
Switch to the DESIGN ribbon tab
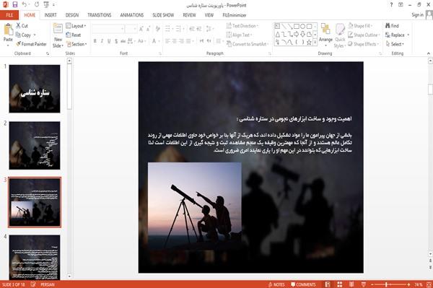tap(72, 15)
